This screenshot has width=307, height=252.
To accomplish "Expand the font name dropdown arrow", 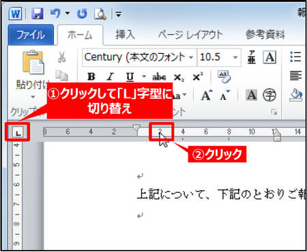I will [x=192, y=57].
